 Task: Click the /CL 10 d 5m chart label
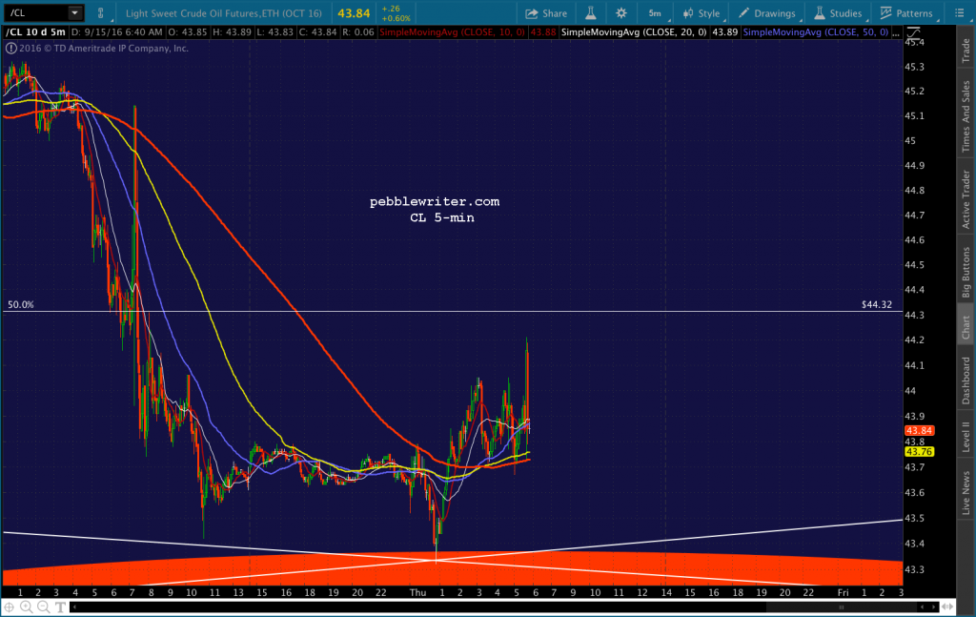click(x=35, y=32)
